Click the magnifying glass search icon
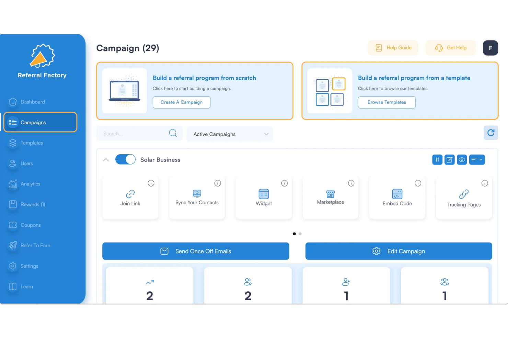 coord(173,133)
